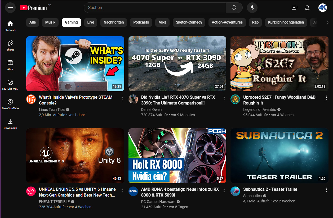Open title What's Inside Valve's Prototype STEAM Console
333x218 pixels.
pyautogui.click(x=76, y=100)
